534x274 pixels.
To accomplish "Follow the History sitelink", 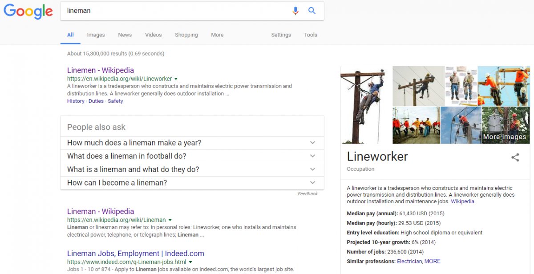I will pos(76,101).
